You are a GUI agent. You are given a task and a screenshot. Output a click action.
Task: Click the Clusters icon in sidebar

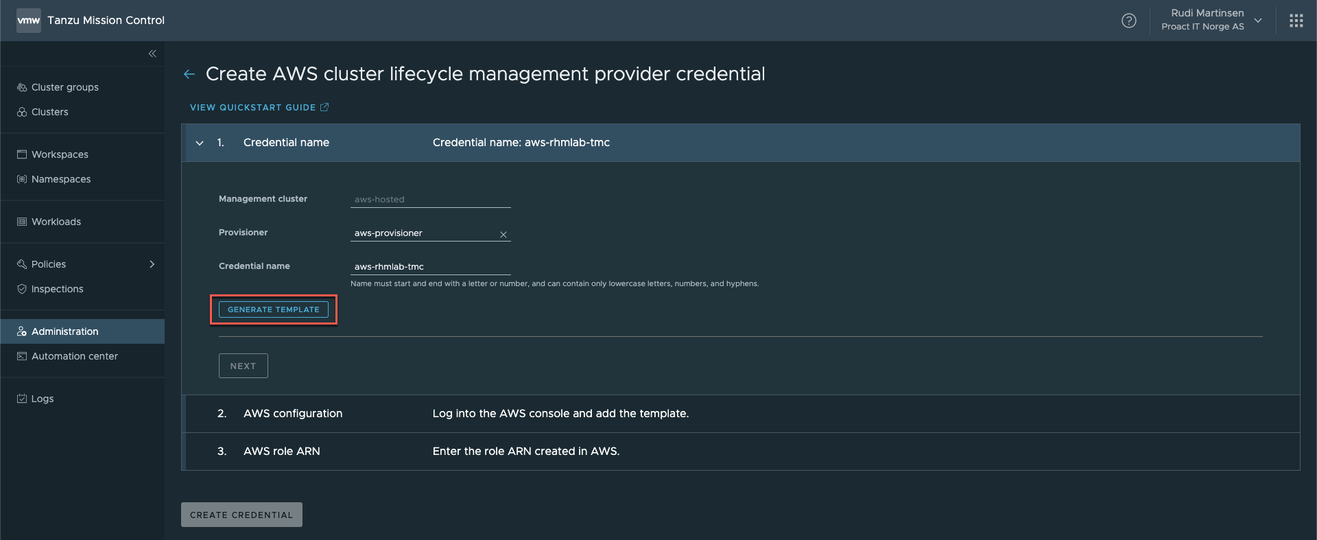pyautogui.click(x=22, y=112)
